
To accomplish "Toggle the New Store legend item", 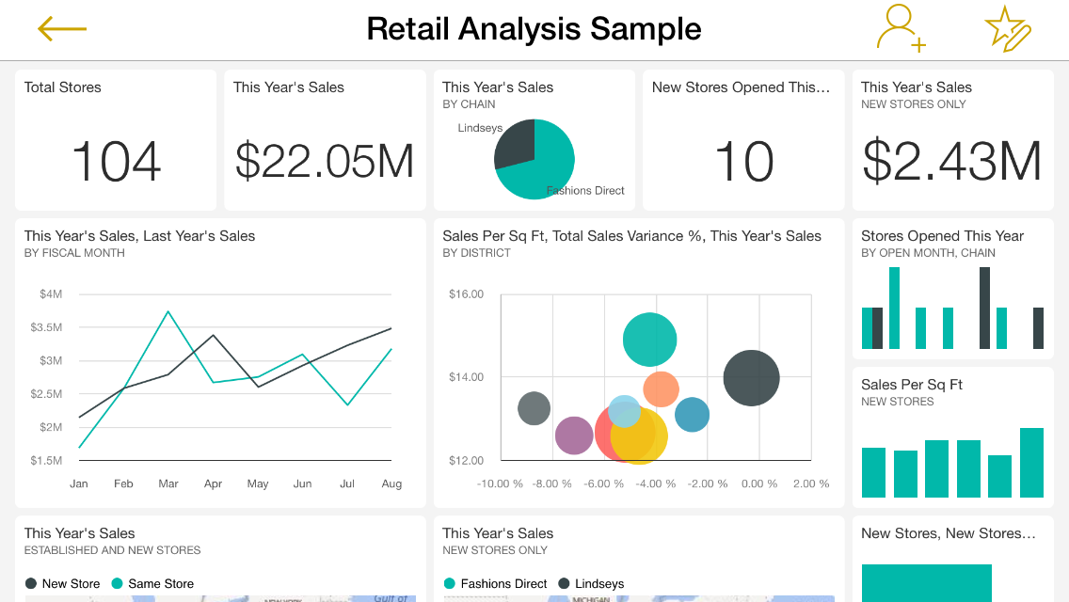I will [62, 583].
